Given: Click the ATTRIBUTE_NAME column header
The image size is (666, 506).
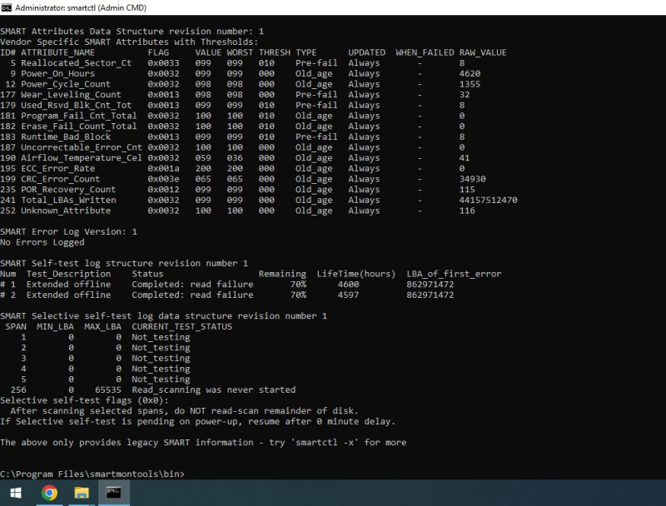Looking at the screenshot, I should (x=57, y=52).
